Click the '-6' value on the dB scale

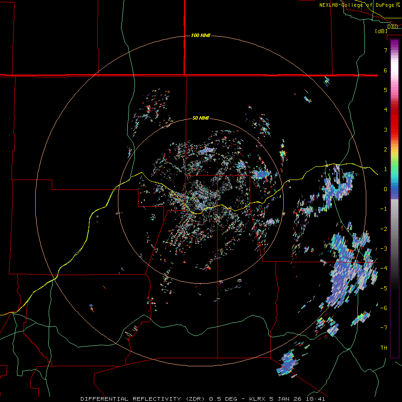coord(384,308)
